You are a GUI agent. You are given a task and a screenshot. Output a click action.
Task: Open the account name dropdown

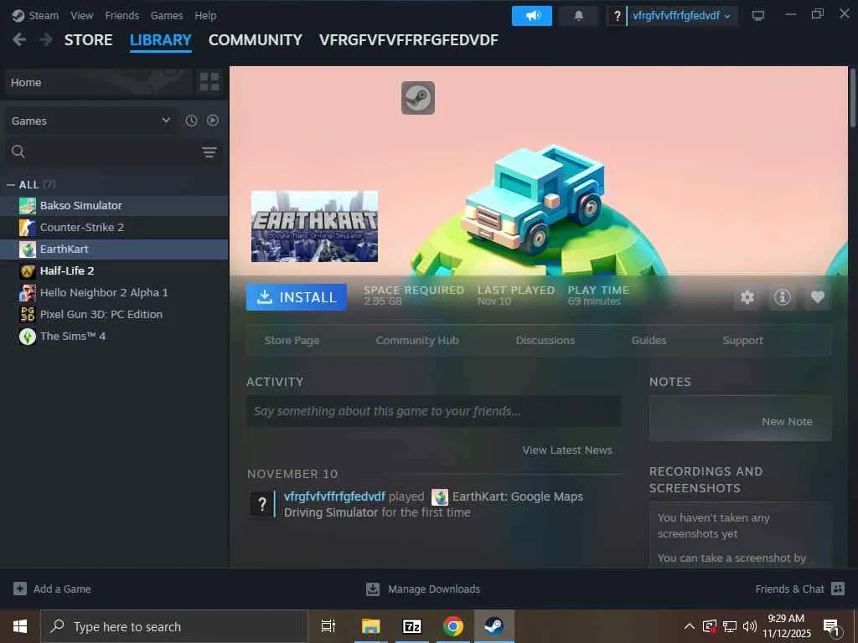(x=682, y=16)
